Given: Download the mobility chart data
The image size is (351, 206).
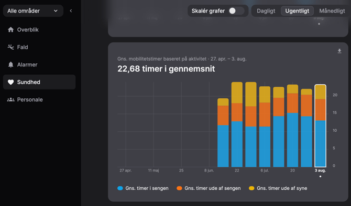Looking at the screenshot, I should pos(339,51).
